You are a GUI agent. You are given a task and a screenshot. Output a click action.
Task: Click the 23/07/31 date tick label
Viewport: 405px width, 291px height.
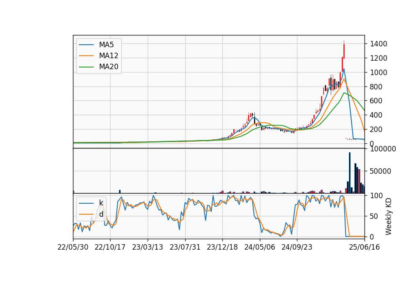coord(185,248)
